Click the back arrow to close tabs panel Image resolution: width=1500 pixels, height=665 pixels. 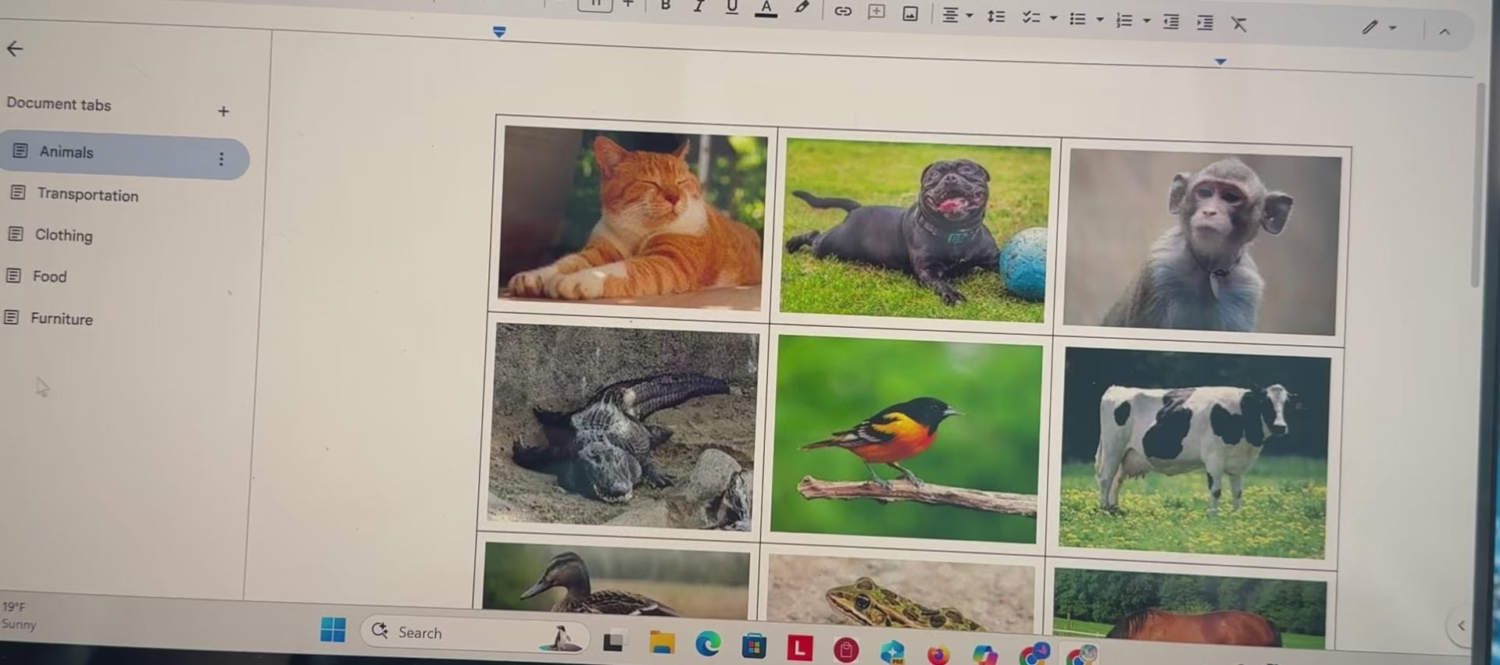[x=15, y=49]
